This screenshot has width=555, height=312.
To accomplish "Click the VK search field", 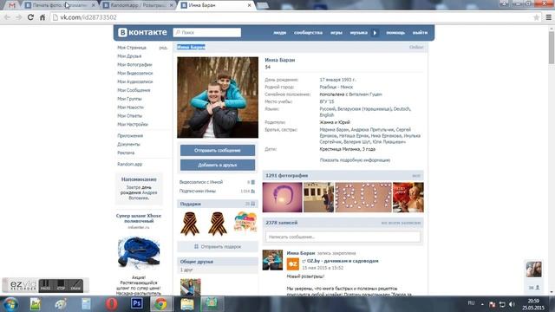I will [x=207, y=32].
